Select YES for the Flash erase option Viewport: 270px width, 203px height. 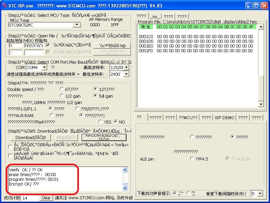(100, 122)
